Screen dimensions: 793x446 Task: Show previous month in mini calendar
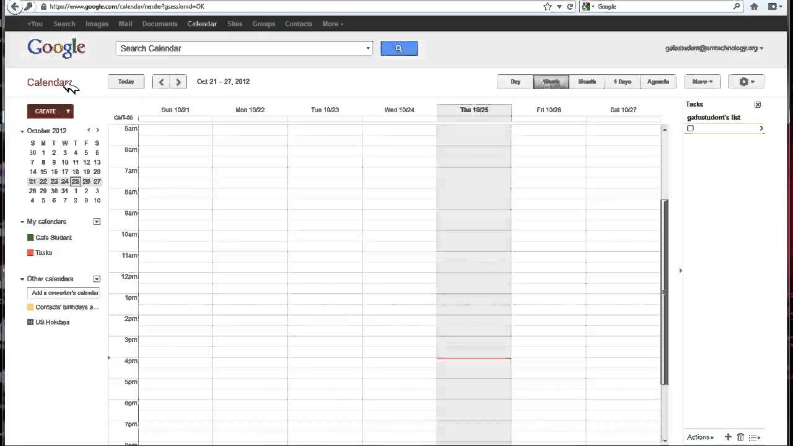(x=89, y=130)
